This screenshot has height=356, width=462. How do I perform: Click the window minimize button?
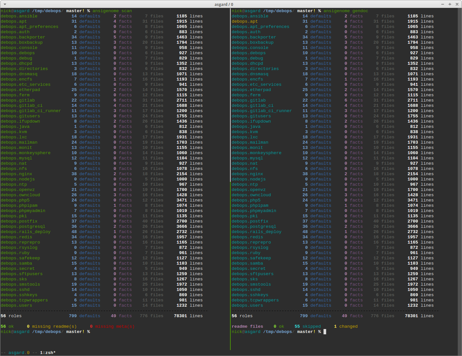click(443, 4)
